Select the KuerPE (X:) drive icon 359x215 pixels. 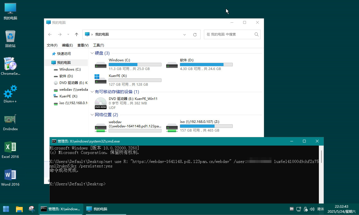coord(101,79)
